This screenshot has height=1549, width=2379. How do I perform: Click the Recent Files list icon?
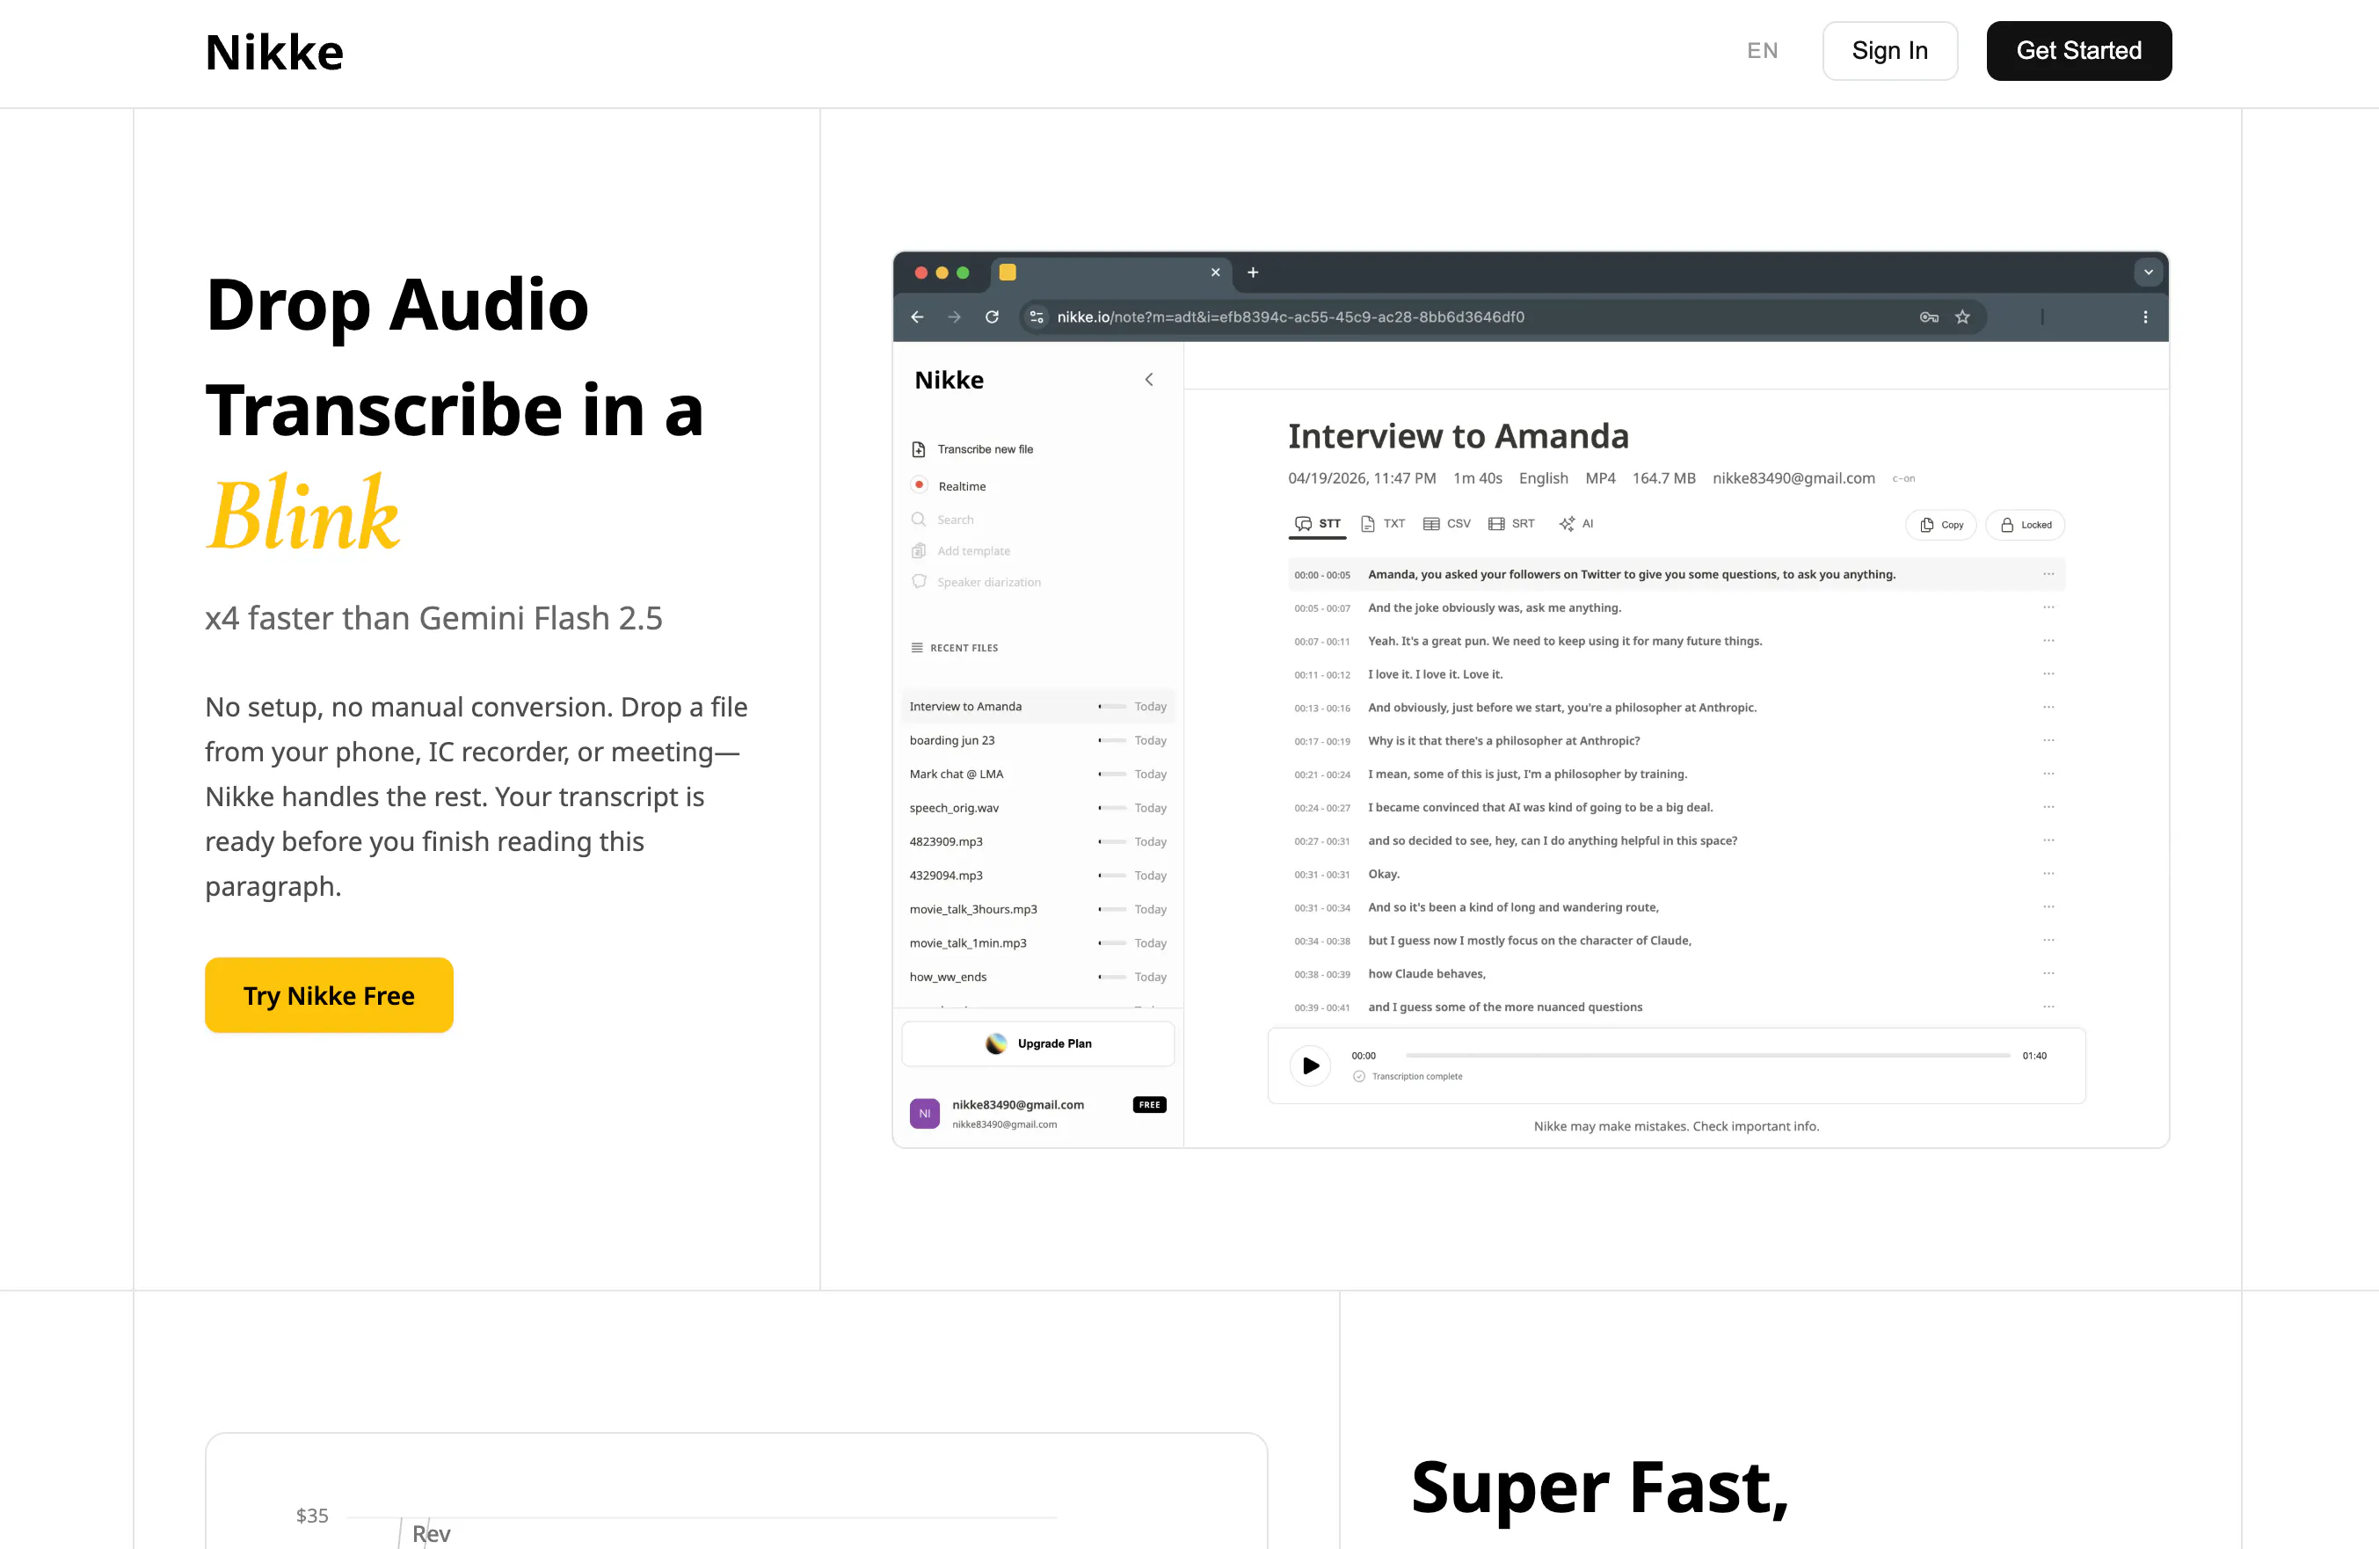(x=917, y=648)
